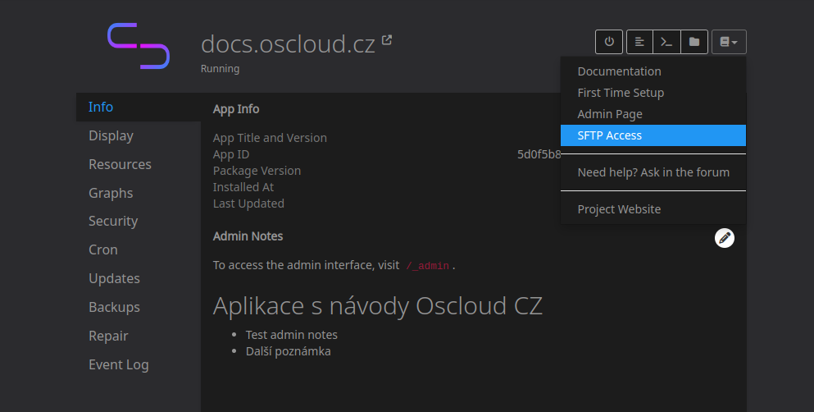Open the file manager folder icon

pos(694,42)
